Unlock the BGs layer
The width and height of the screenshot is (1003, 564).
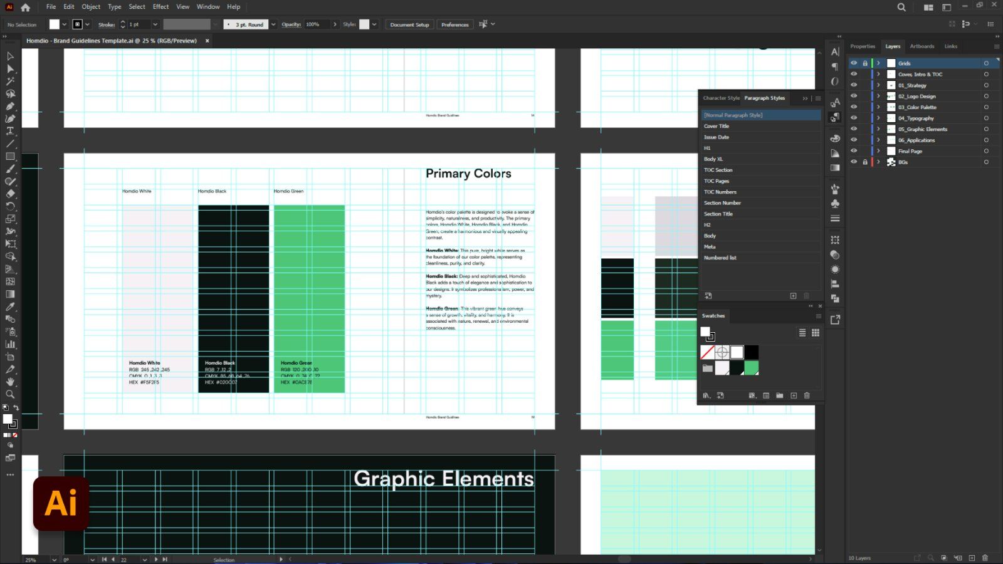click(x=865, y=162)
